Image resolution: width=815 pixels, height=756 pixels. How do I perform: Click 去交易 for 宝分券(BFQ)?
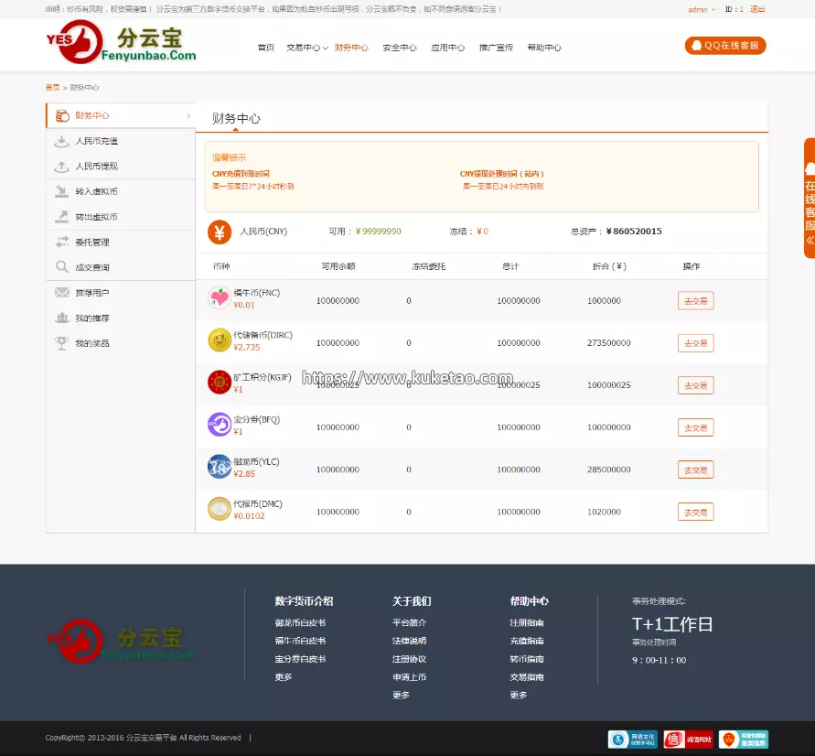(695, 427)
